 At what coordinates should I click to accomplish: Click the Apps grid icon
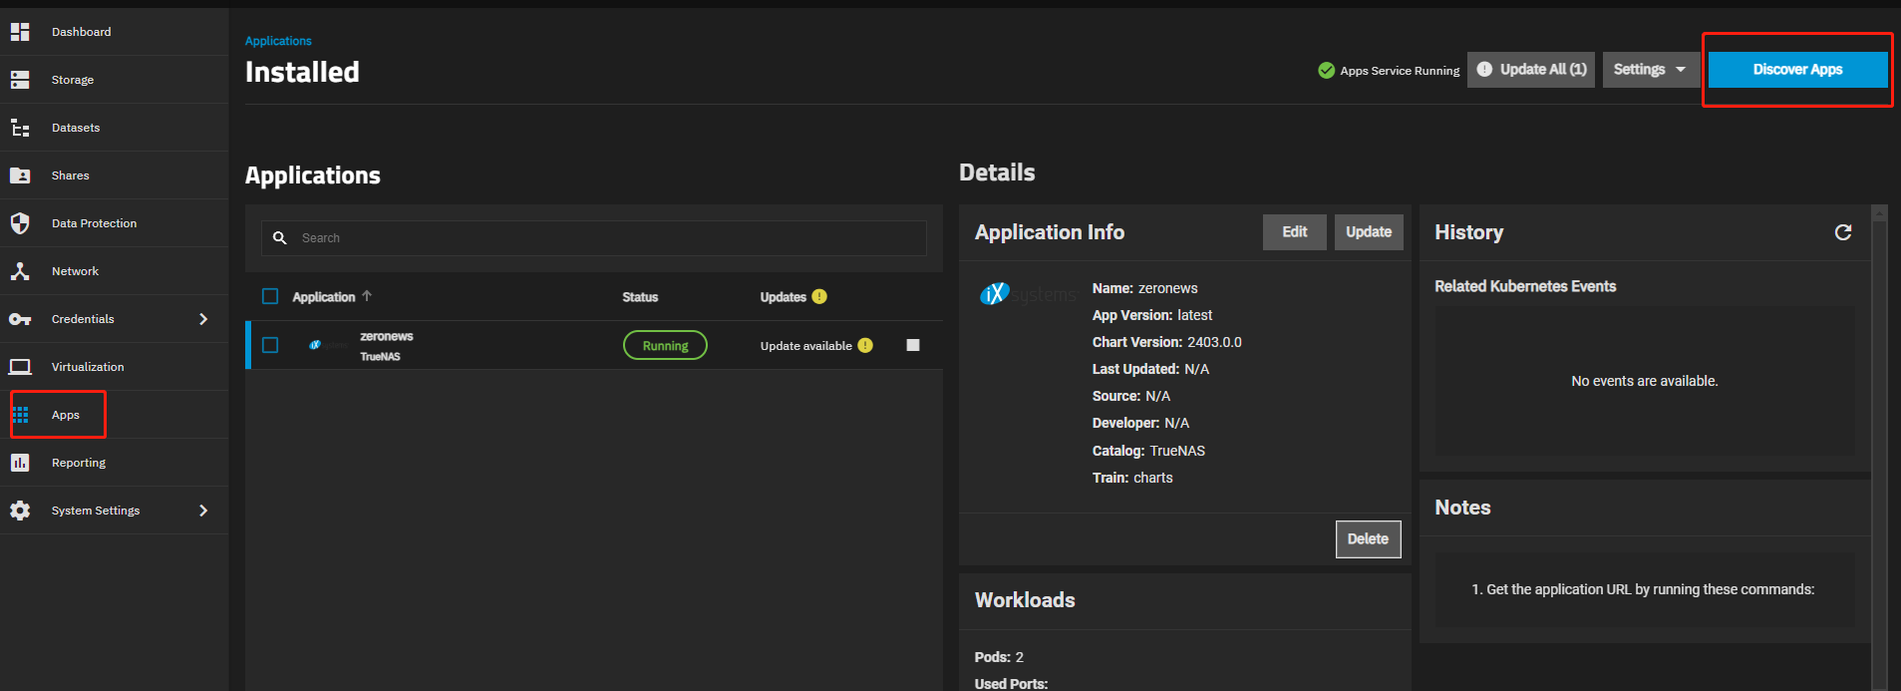pos(21,415)
